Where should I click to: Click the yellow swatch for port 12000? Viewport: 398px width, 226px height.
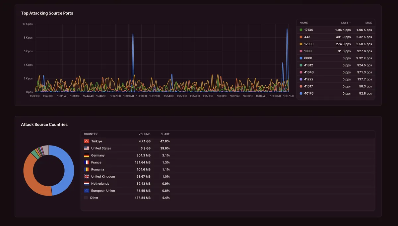[301, 44]
